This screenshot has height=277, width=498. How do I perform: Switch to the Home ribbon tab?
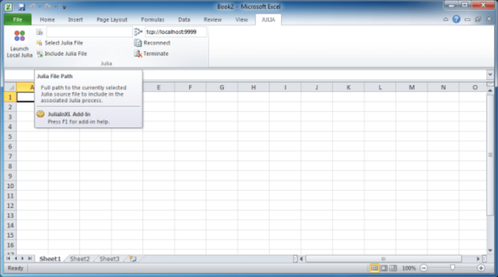pos(47,19)
